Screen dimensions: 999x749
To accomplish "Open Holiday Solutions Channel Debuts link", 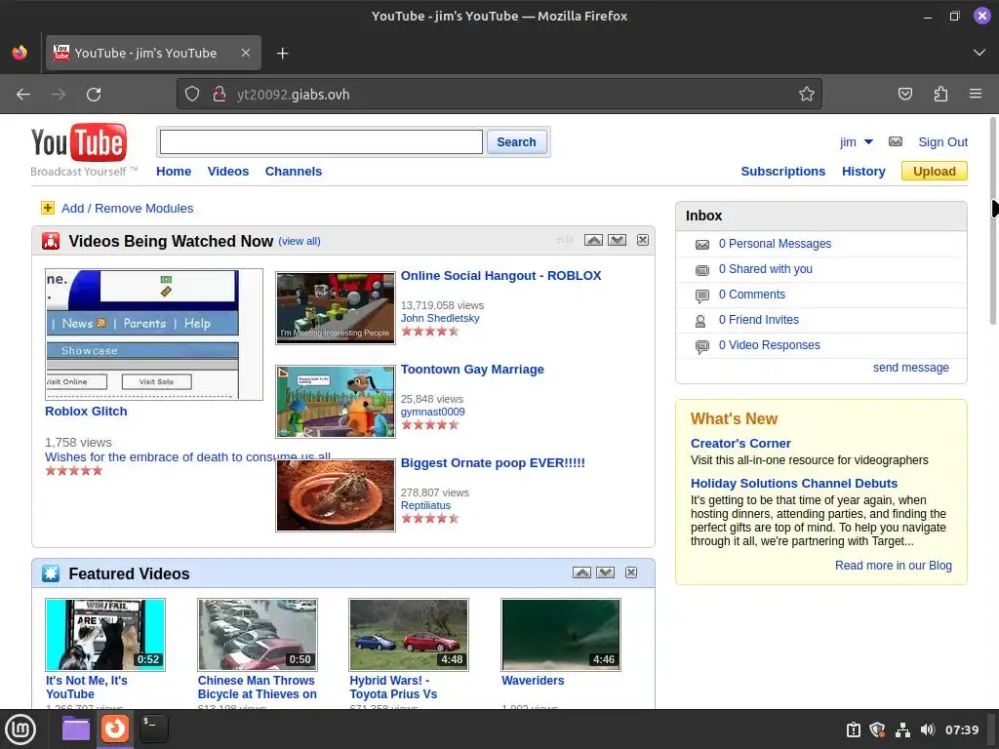I will (794, 484).
